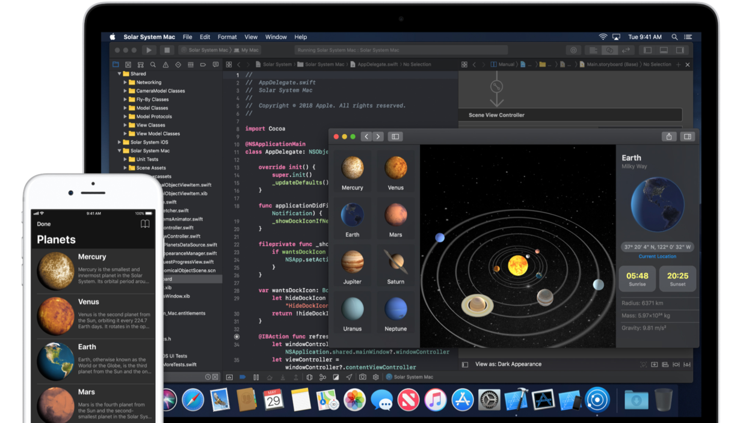This screenshot has width=746, height=423.
Task: Go forward in the Solar System app toolbar
Action: pos(378,136)
